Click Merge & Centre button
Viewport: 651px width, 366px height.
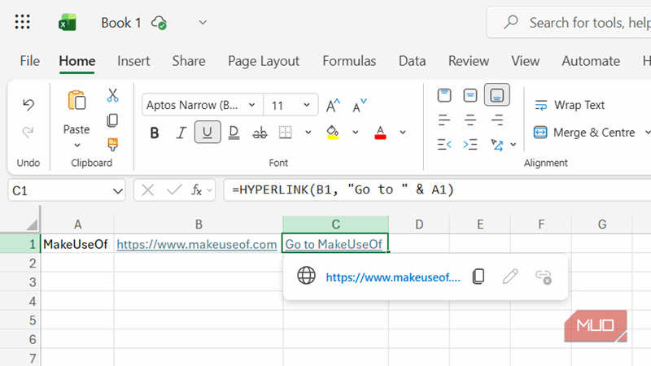(584, 133)
